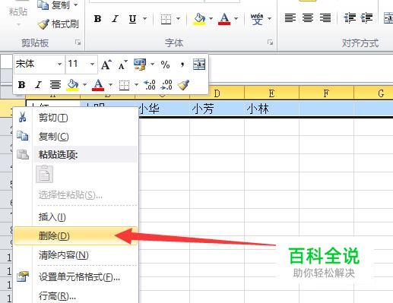Decrease decimal places in mini toolbar
393x303 pixels.
(166, 85)
